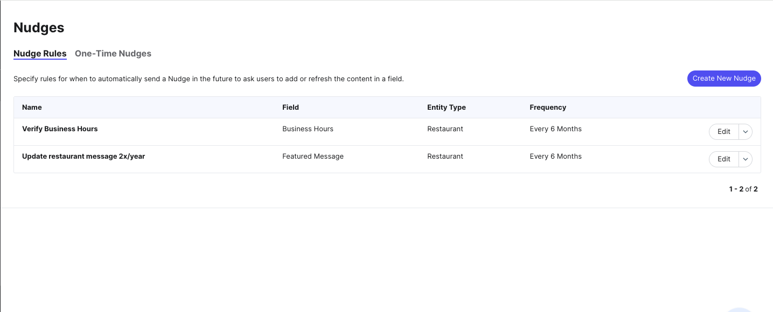
Task: Select the Nudge Rules tab
Action: (x=40, y=54)
